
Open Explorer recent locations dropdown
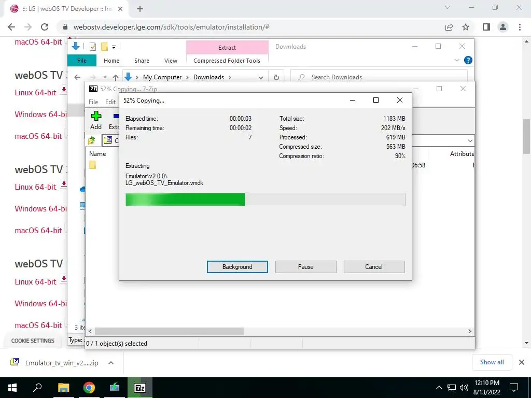pos(105,77)
